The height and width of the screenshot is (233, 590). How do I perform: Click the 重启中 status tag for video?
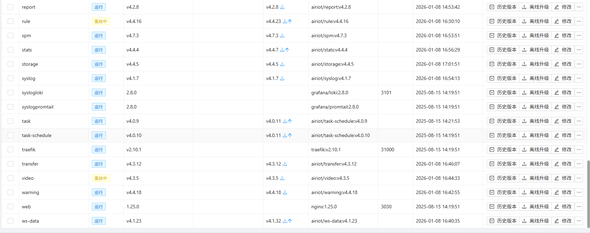(x=101, y=178)
